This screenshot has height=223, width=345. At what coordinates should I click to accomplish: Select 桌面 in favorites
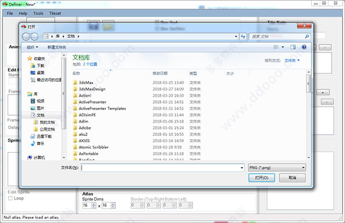click(x=37, y=73)
